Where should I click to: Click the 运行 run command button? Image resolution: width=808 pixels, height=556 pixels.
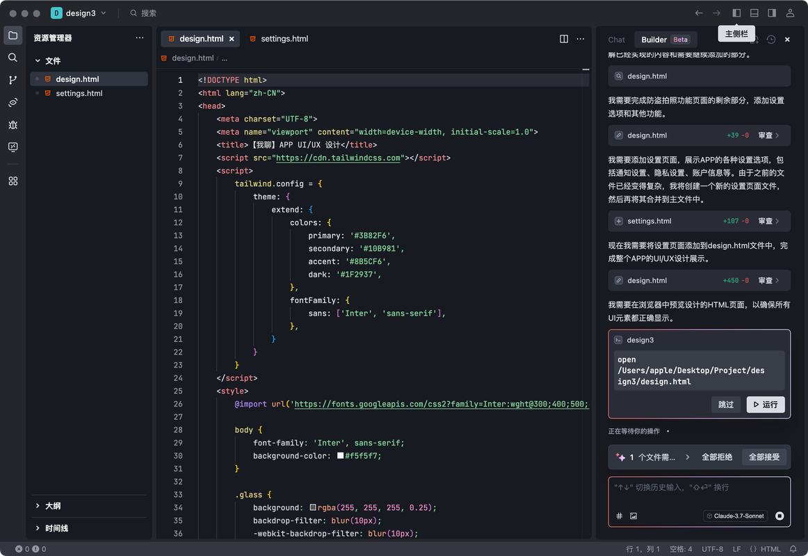pyautogui.click(x=765, y=404)
